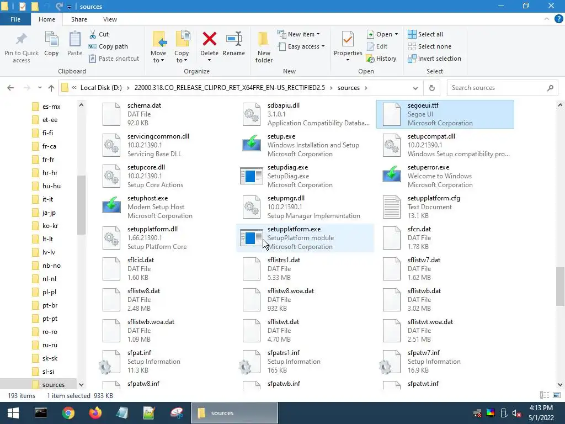Select schema.dat file
Viewport: 565px width, 424px height.
click(x=166, y=114)
